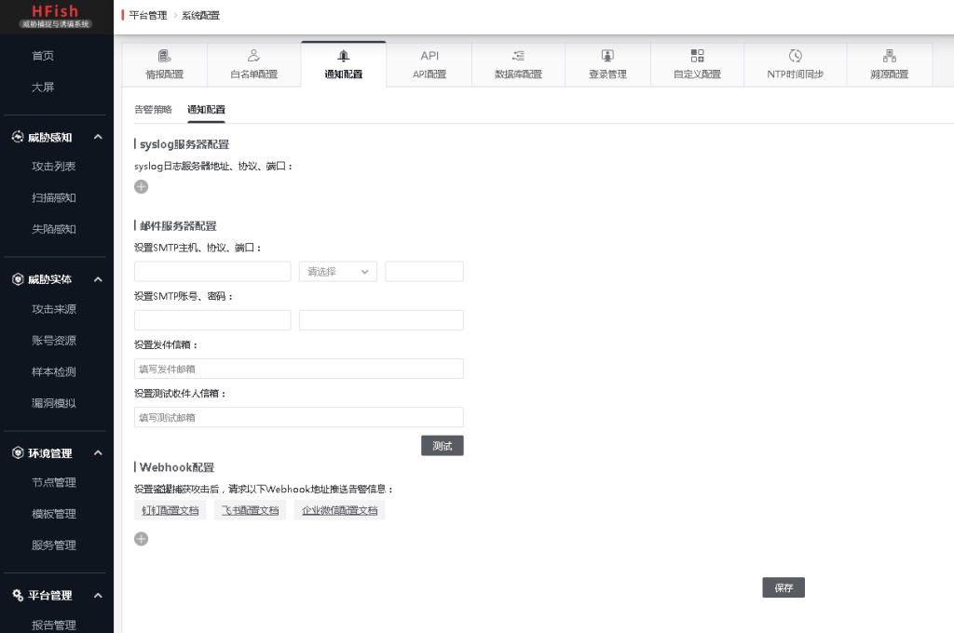Viewport: 954px width, 633px height.
Task: Collapse the 环境管理 sidebar section
Action: point(98,453)
